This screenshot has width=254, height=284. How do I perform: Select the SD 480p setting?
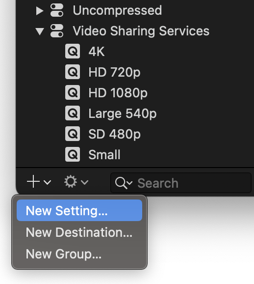114,134
